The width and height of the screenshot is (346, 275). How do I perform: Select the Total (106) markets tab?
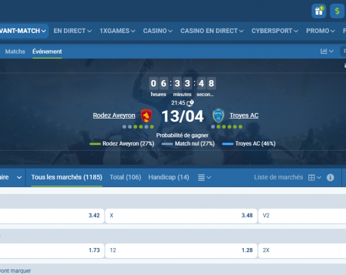pyautogui.click(x=125, y=177)
